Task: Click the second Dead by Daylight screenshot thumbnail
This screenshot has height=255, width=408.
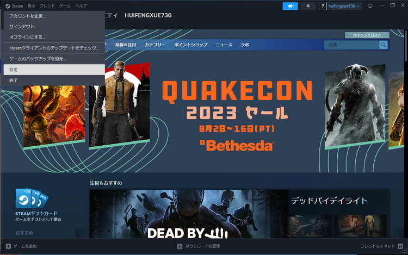Action: 360,226
